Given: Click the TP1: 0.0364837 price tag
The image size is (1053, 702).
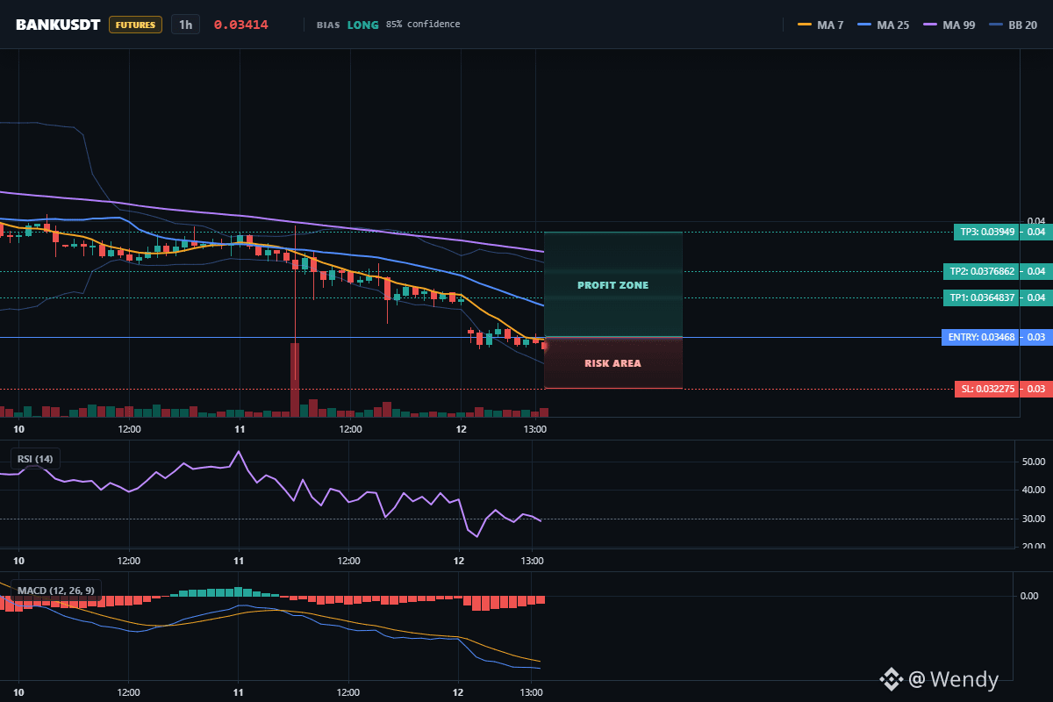Looking at the screenshot, I should [980, 297].
